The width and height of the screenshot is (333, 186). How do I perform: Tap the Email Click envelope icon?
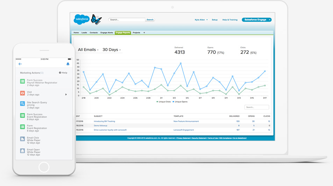point(22,139)
